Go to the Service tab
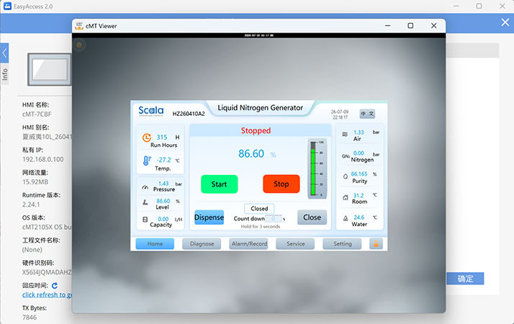514x324 pixels. [296, 243]
